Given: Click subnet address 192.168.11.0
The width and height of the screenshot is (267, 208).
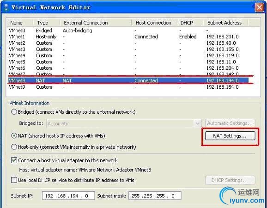Looking at the screenshot, I should pos(221,62).
